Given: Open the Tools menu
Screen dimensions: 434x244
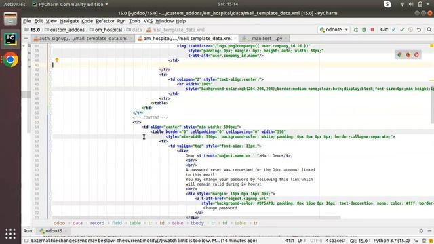Looking at the screenshot, I should (135, 21).
